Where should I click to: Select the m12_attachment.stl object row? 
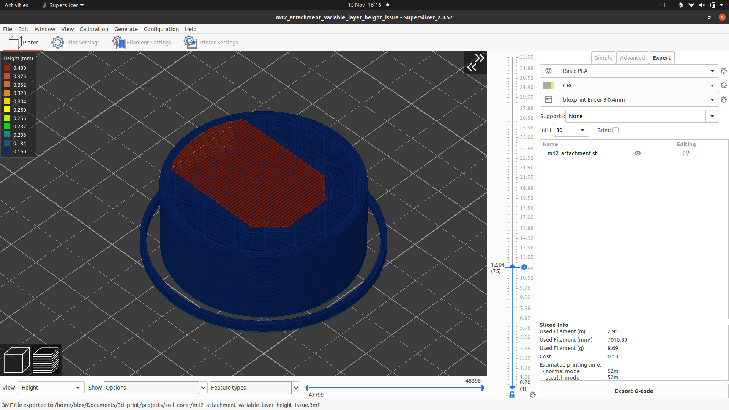[x=633, y=153]
